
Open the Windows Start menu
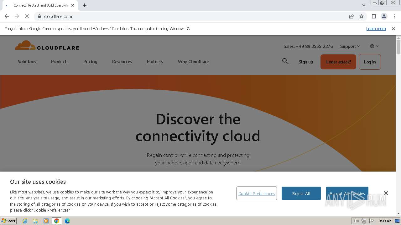tap(9, 221)
